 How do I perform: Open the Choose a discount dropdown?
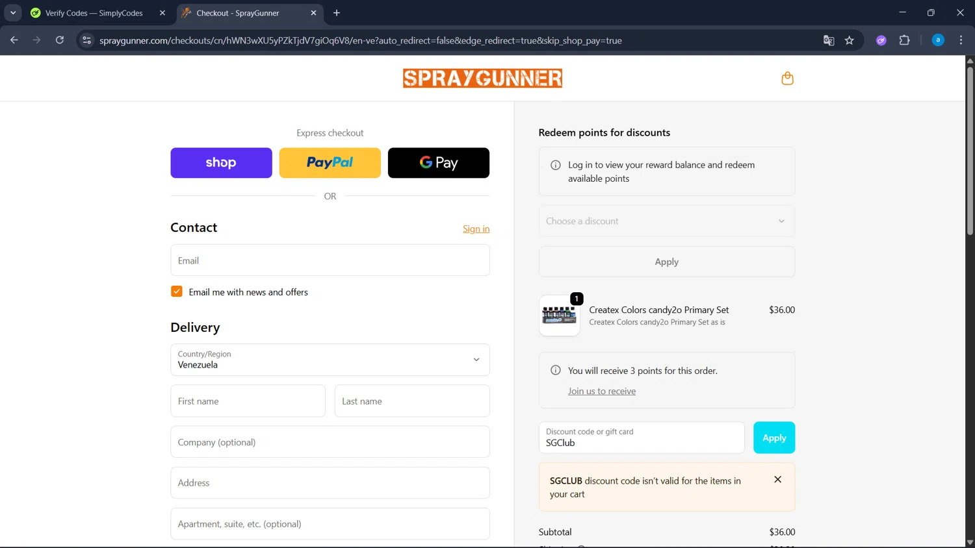pos(666,221)
